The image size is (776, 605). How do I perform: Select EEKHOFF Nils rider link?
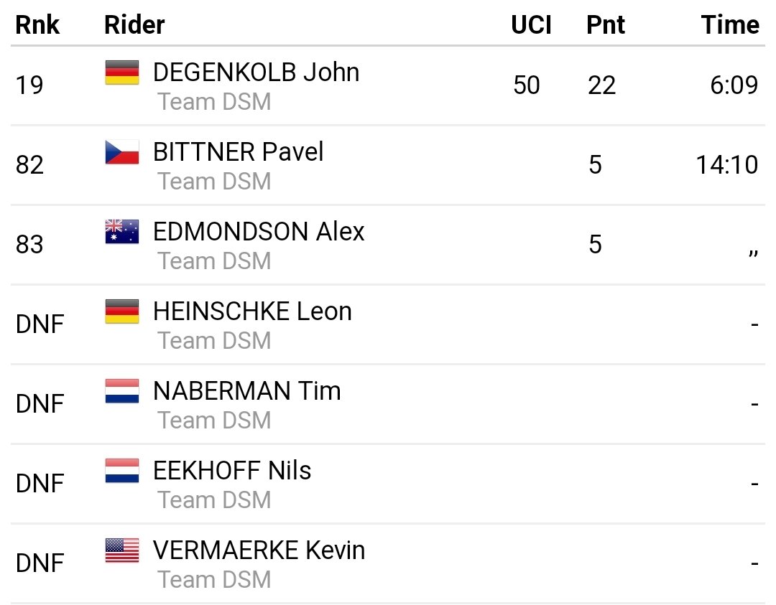(232, 470)
